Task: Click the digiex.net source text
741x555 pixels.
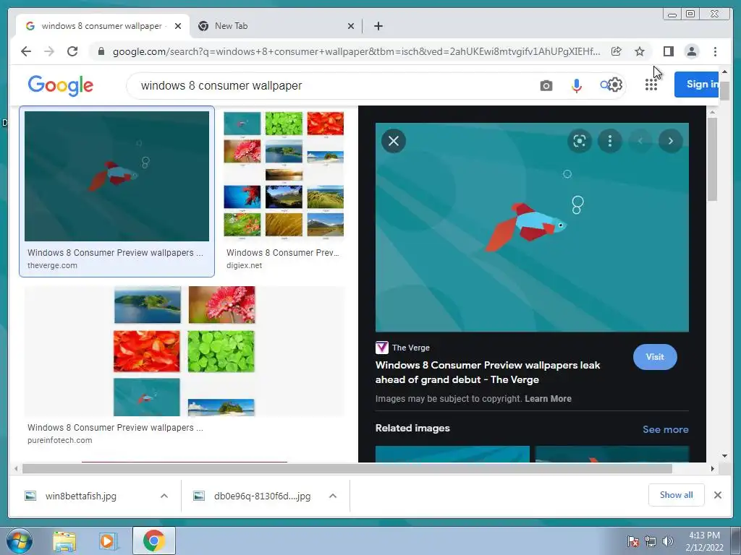Action: point(244,266)
